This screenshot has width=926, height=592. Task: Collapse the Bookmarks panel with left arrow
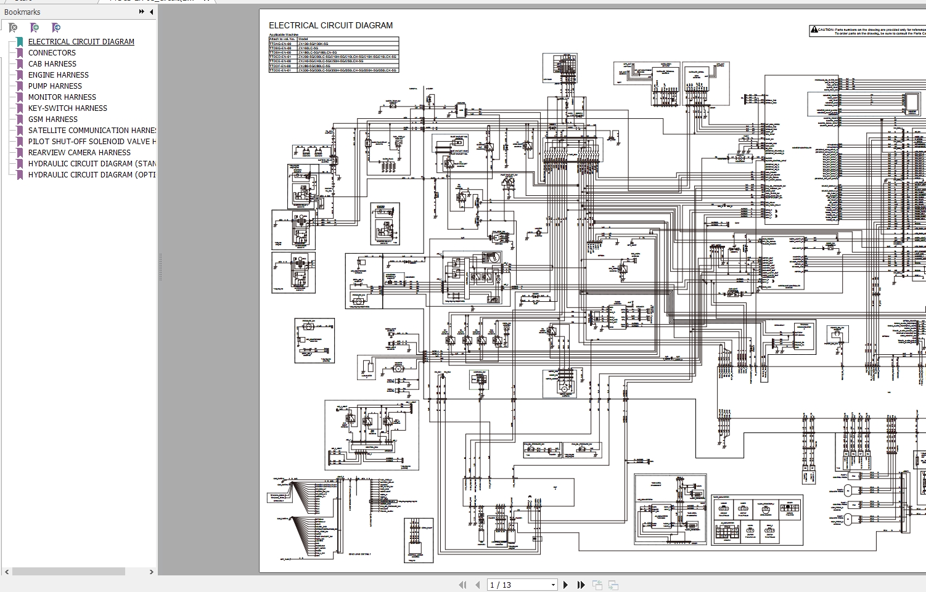pyautogui.click(x=152, y=12)
